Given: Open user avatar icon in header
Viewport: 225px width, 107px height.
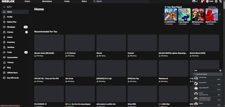Looking at the screenshot, I should click(194, 1).
